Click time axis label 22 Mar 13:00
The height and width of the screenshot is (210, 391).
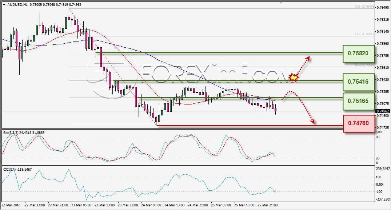click(35, 205)
